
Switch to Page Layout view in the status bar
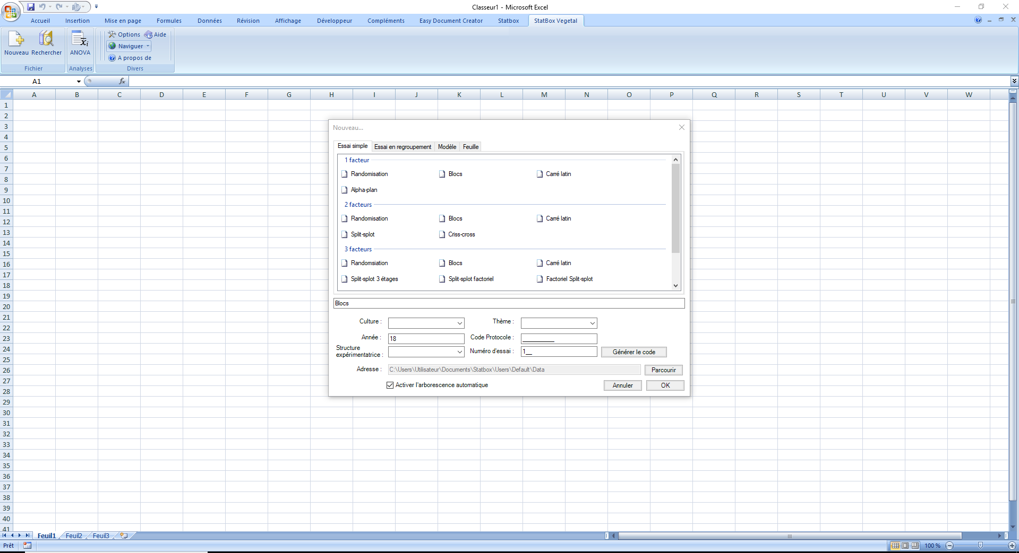pos(905,546)
